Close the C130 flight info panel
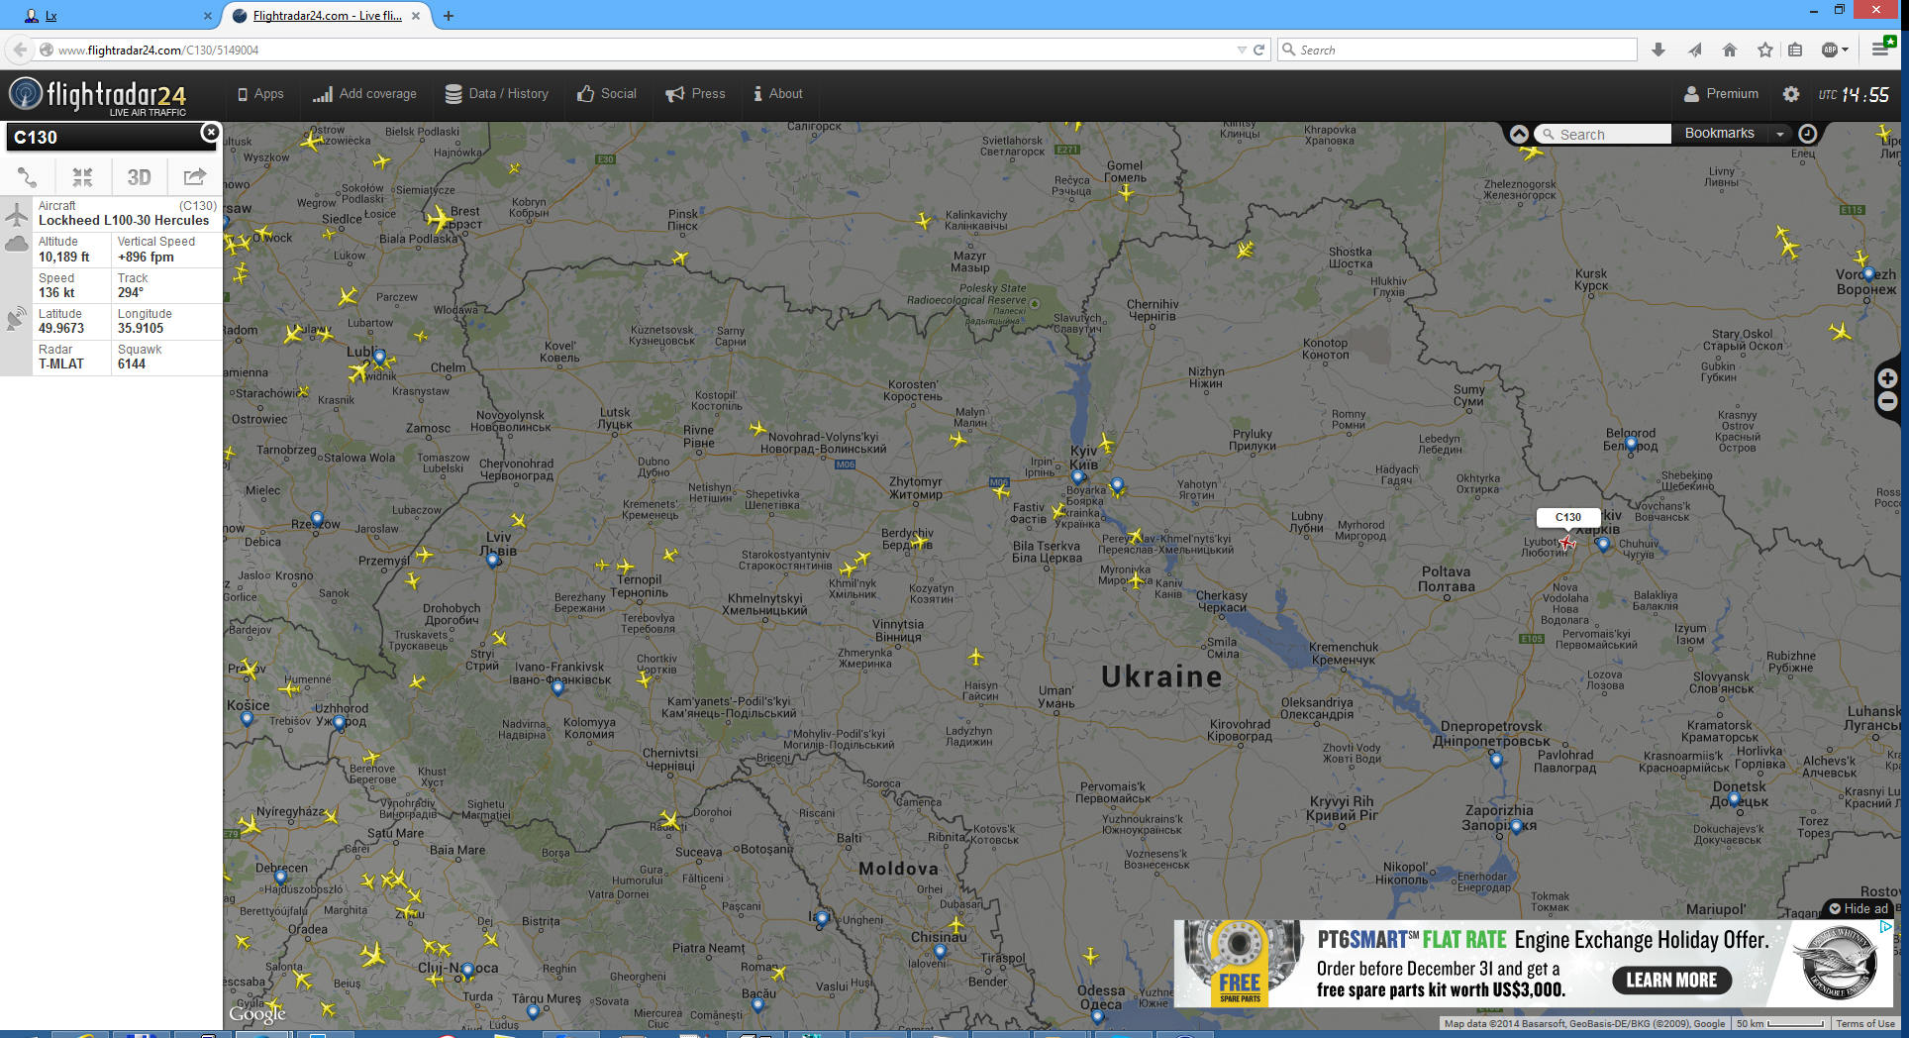Image resolution: width=1909 pixels, height=1038 pixels. point(210,132)
